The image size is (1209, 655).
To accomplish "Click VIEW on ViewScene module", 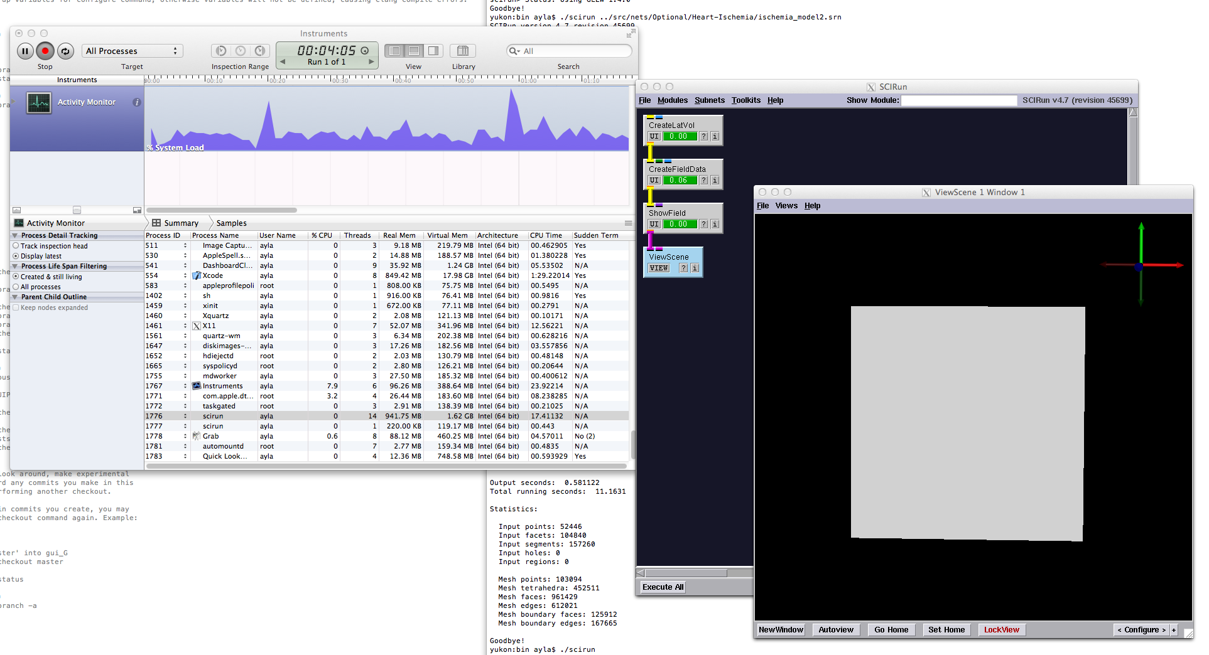I will 659,268.
